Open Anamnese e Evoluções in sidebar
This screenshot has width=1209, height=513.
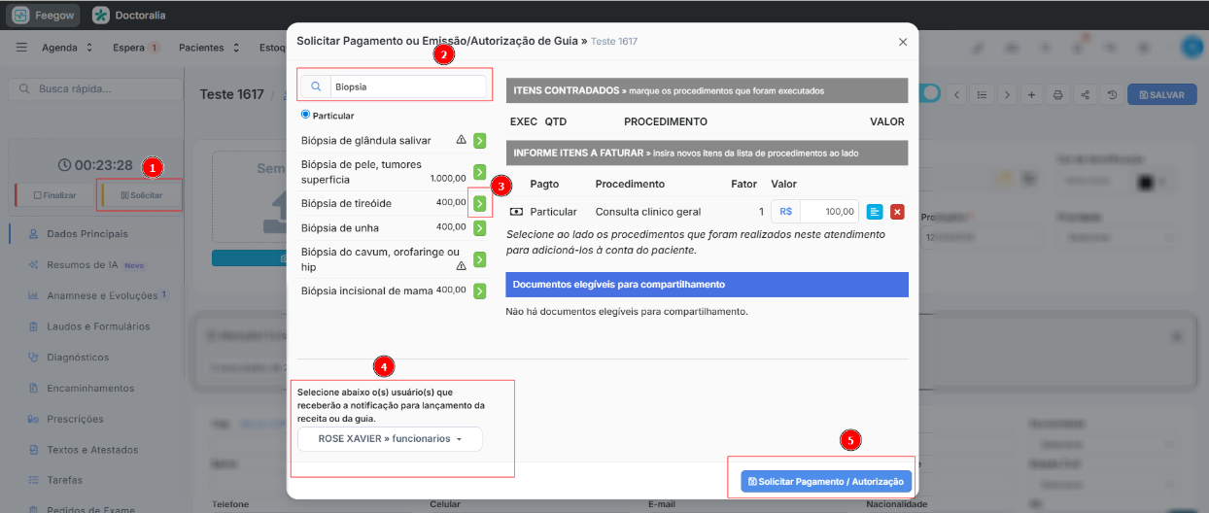pyautogui.click(x=98, y=295)
